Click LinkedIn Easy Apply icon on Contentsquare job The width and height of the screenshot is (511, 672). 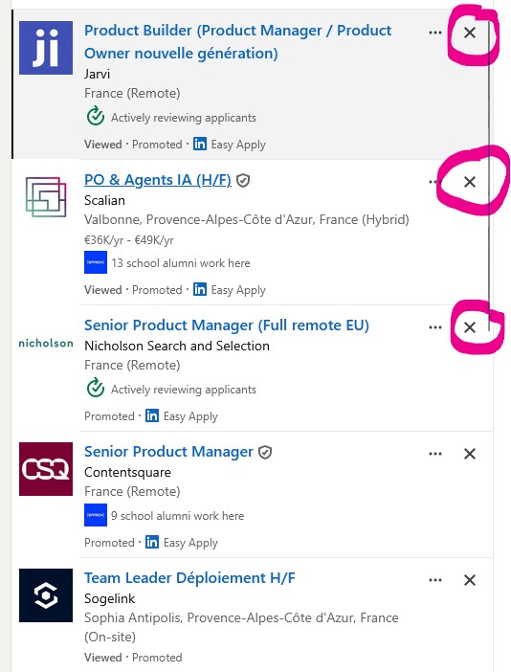tap(152, 542)
